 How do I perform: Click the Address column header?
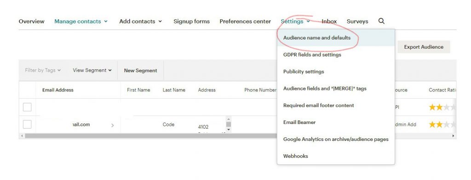point(207,90)
